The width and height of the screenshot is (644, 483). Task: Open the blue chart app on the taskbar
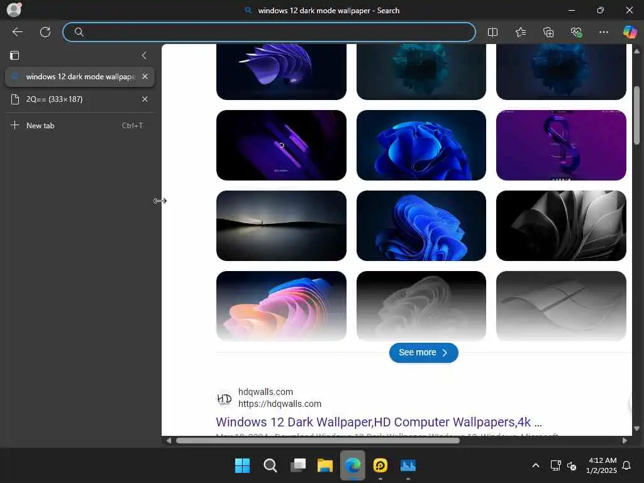(x=408, y=466)
